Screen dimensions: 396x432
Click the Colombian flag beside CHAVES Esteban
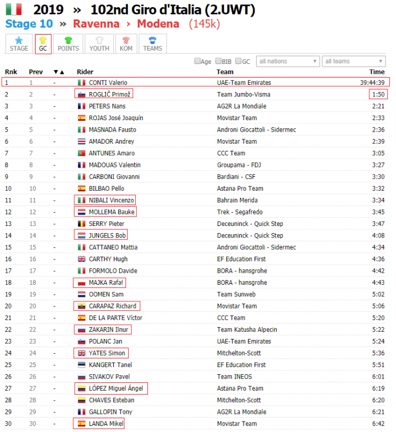coord(81,400)
